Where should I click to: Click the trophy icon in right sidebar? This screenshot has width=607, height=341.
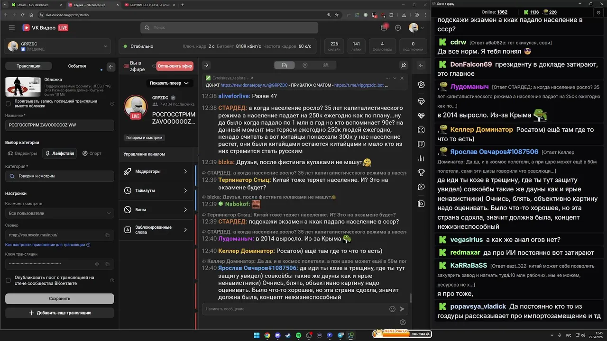421,172
